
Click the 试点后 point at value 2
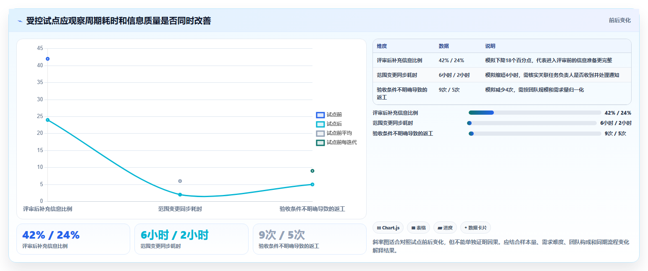pos(180,195)
